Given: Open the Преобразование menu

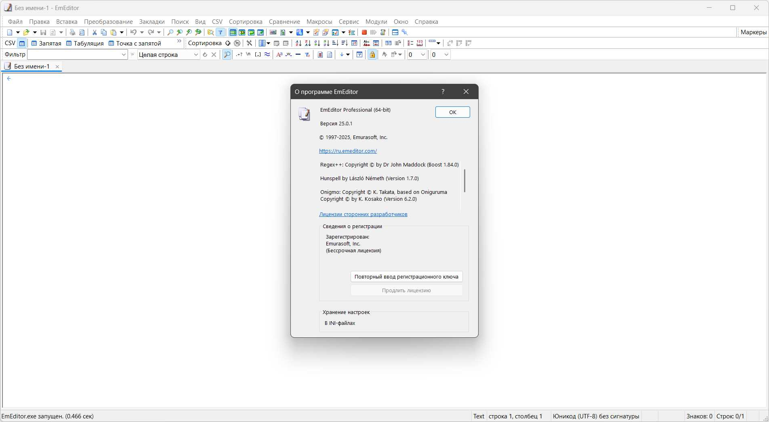Looking at the screenshot, I should coord(108,21).
